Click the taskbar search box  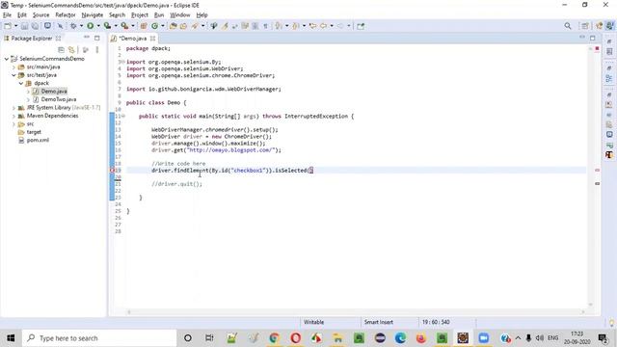point(99,338)
